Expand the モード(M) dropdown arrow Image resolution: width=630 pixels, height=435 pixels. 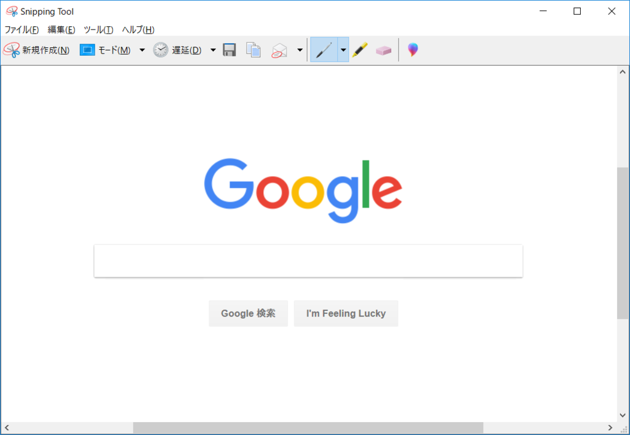coord(142,50)
